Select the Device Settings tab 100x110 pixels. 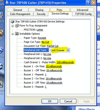[60, 14]
